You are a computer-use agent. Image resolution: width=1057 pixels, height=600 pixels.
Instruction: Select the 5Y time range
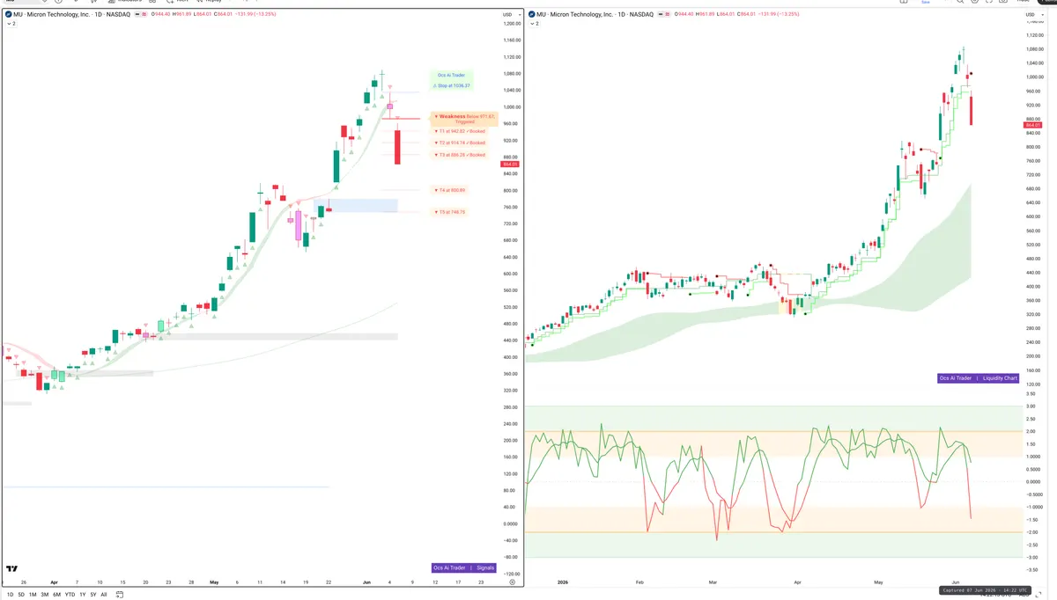(x=92, y=595)
